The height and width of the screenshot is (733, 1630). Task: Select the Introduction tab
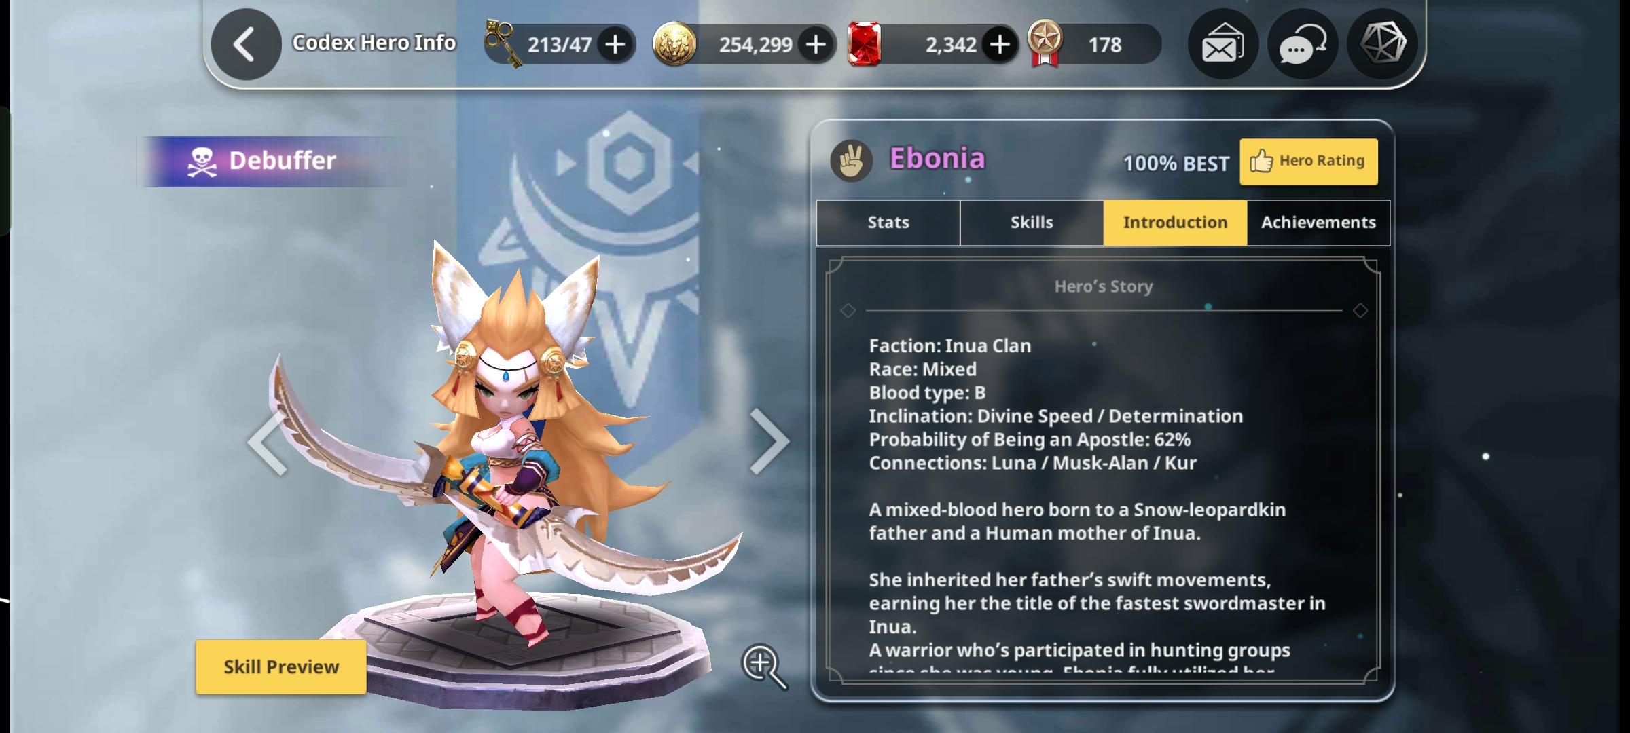[1175, 223]
